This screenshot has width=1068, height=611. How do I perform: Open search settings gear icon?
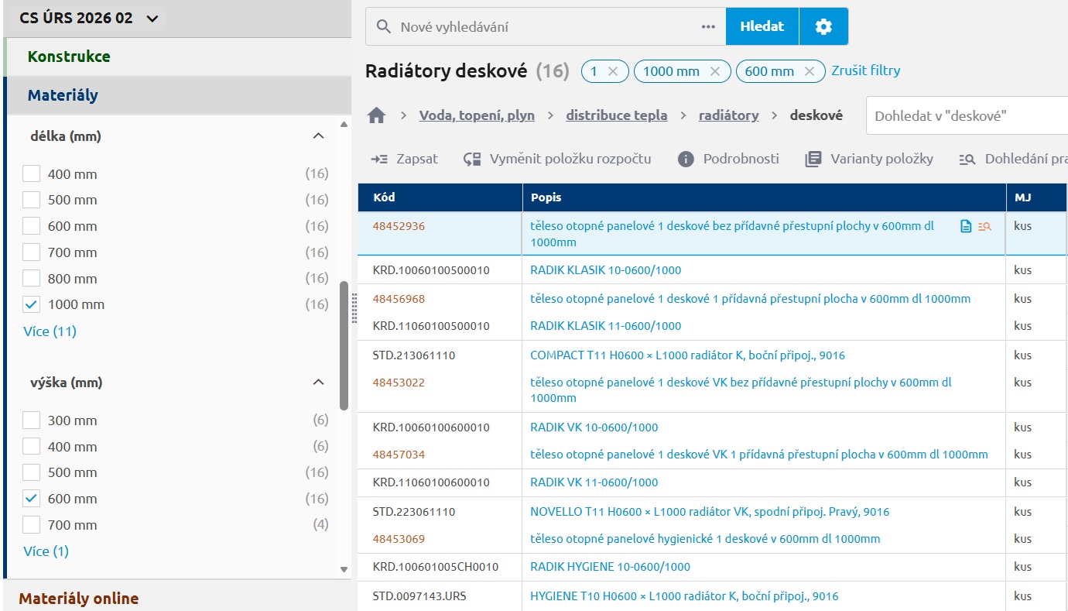823,26
